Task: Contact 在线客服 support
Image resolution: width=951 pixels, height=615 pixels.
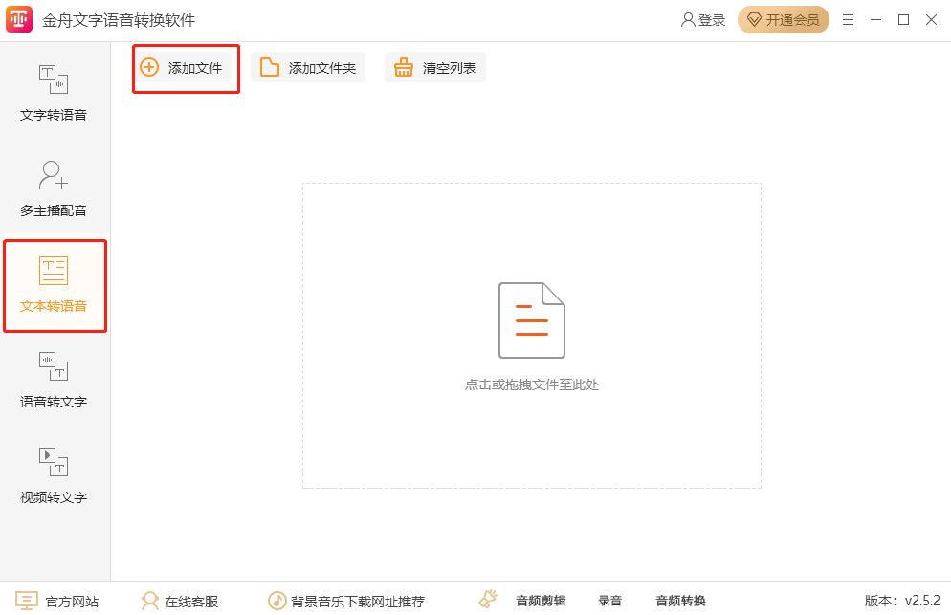Action: tap(180, 601)
